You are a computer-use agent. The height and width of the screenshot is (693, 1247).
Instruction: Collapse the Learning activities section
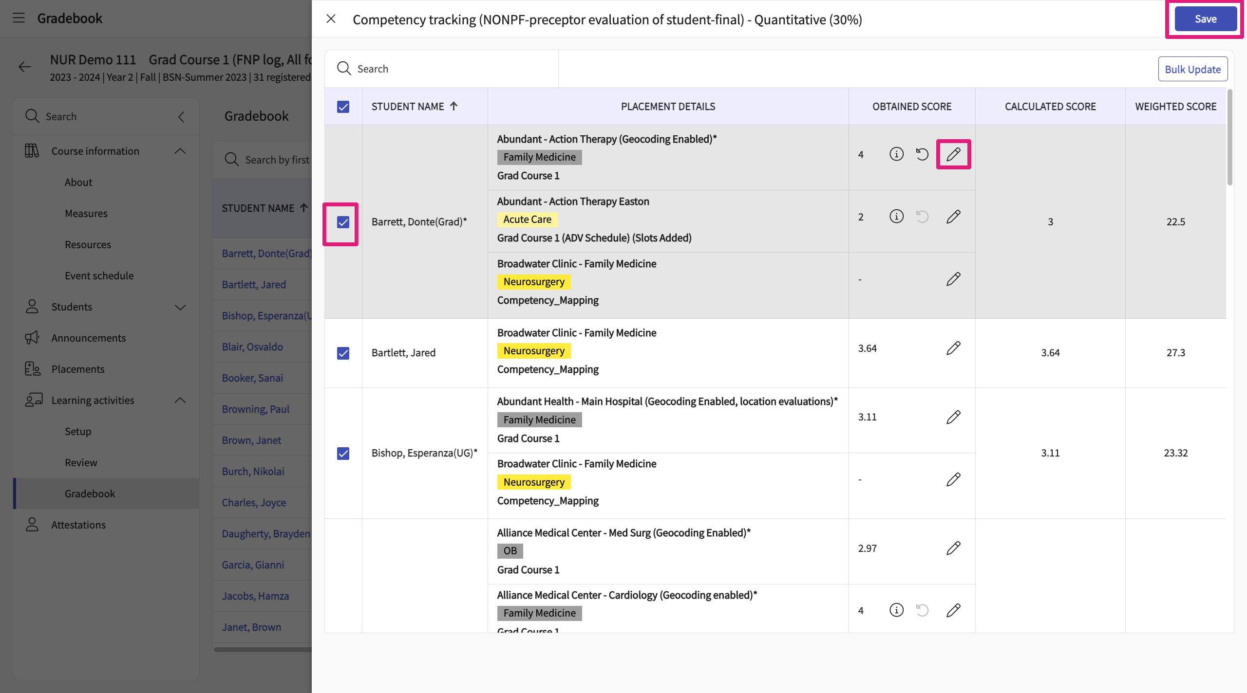click(180, 400)
